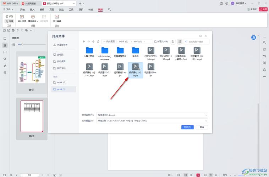Switch to the 工具 (Tools) ribbon tab
The height and width of the screenshot is (177, 269).
[x=71, y=10]
